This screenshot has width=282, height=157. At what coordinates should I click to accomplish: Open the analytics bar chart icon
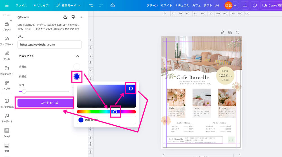tap(245, 5)
